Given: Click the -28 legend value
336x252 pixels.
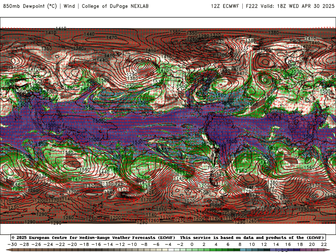Looking at the screenshot, I should [24, 244].
